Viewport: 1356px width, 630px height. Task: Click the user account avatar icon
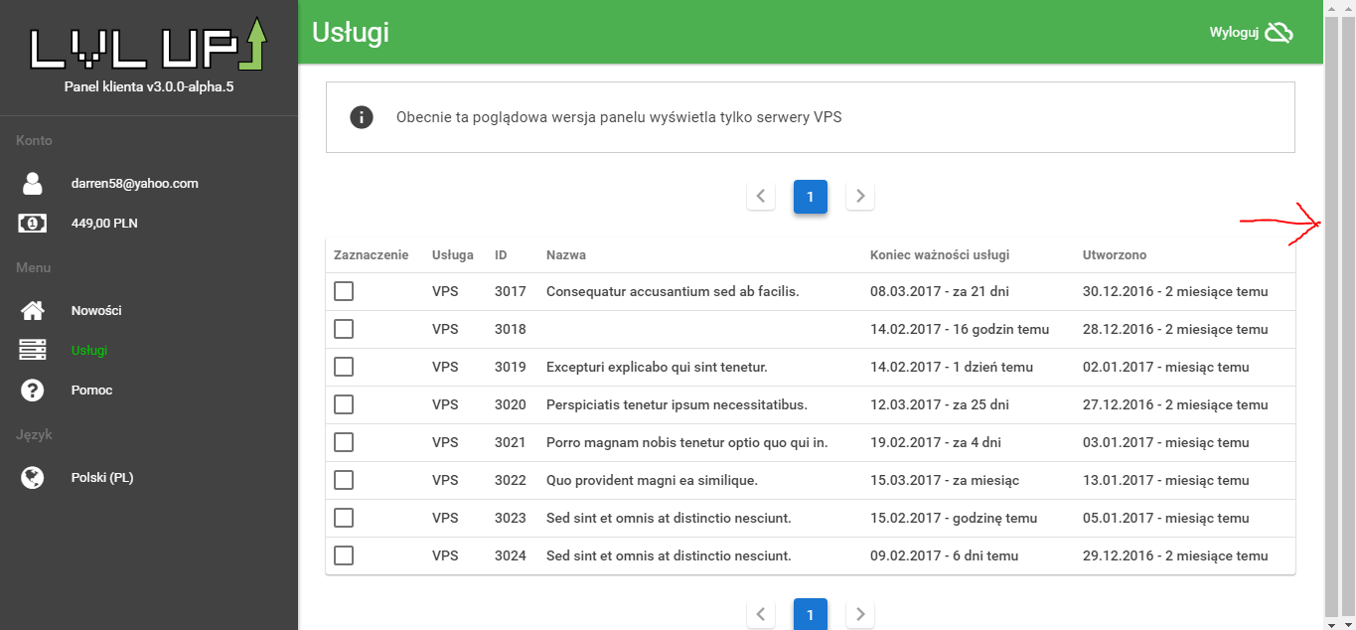coord(33,184)
